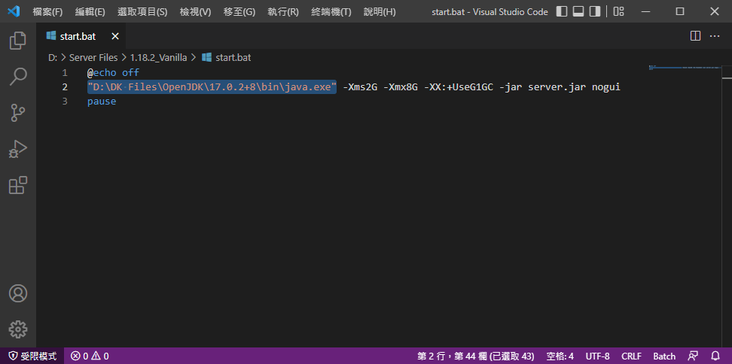Click the feedback icon in status bar

coord(694,356)
